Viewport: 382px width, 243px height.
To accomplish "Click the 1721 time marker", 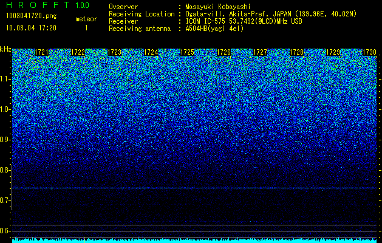I will [41, 52].
